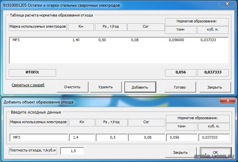Click the Добавить button

[140, 87]
